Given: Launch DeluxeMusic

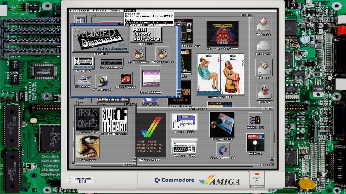Looking at the screenshot, I should pyautogui.click(x=111, y=62).
